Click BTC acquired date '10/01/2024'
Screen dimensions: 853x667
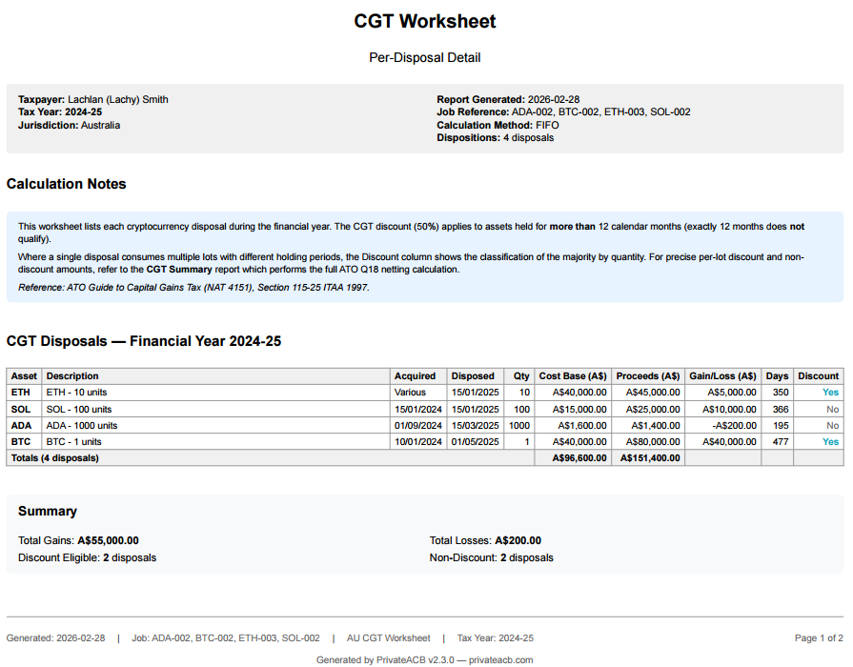tap(418, 442)
